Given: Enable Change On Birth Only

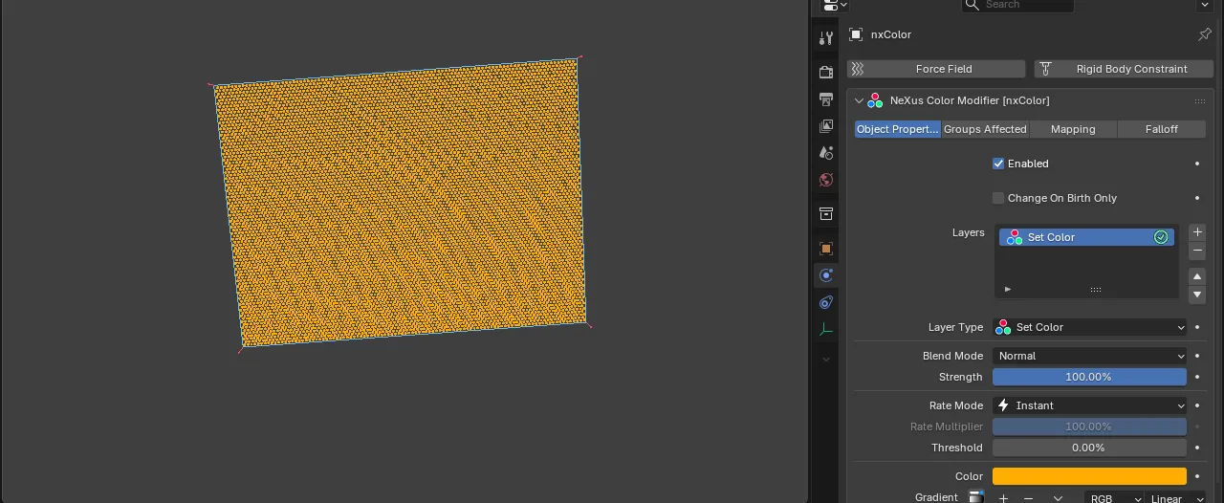Looking at the screenshot, I should tap(998, 198).
